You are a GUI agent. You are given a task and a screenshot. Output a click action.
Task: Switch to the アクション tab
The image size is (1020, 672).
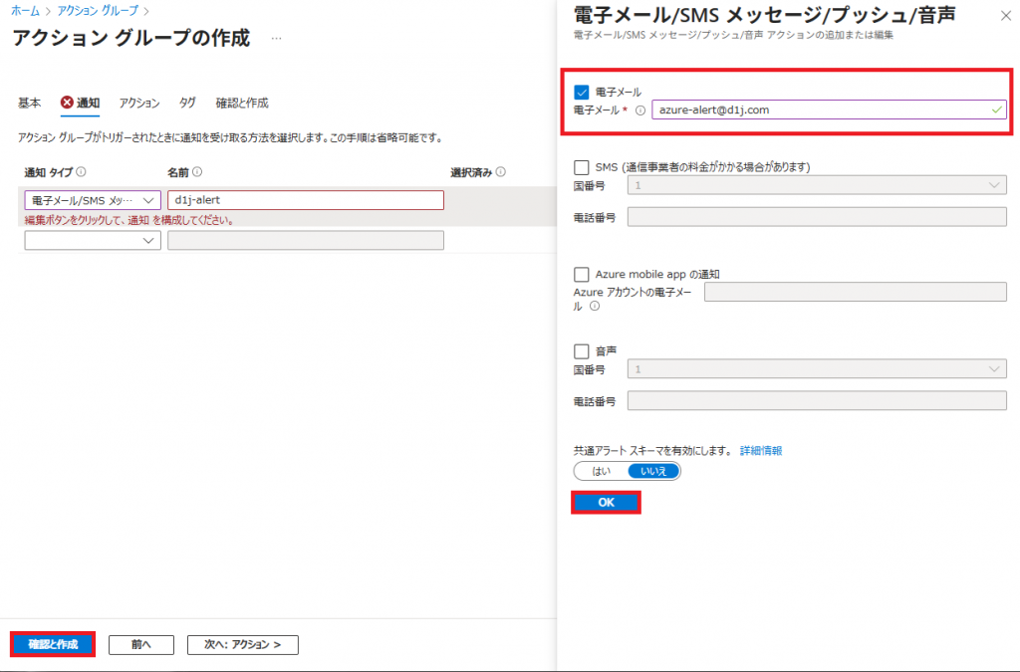(139, 103)
